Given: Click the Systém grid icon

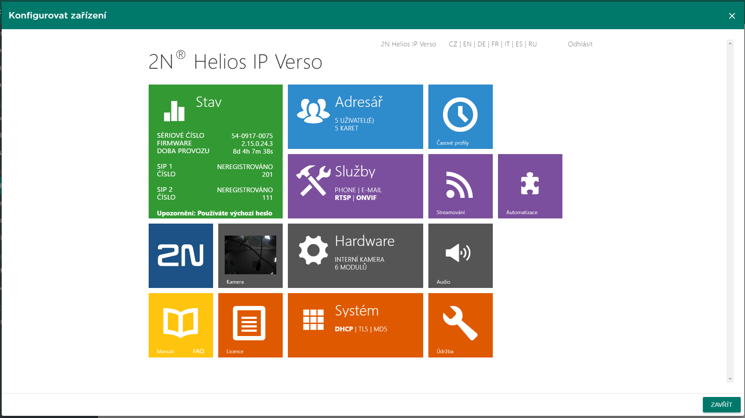Looking at the screenshot, I should point(313,320).
